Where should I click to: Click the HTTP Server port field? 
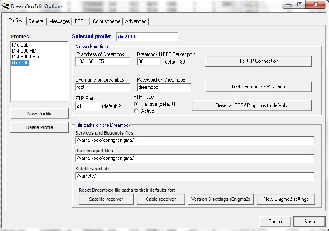149,61
